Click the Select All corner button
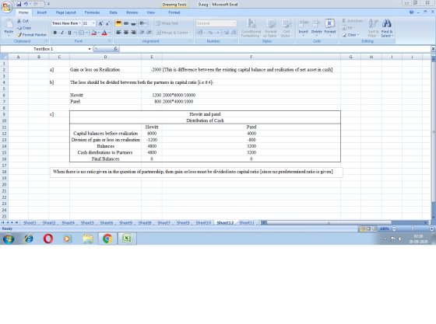The height and width of the screenshot is (324, 436). 4,57
